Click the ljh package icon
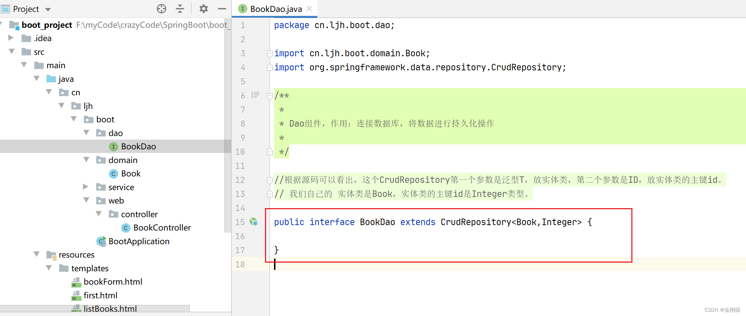The height and width of the screenshot is (316, 746). (x=76, y=106)
